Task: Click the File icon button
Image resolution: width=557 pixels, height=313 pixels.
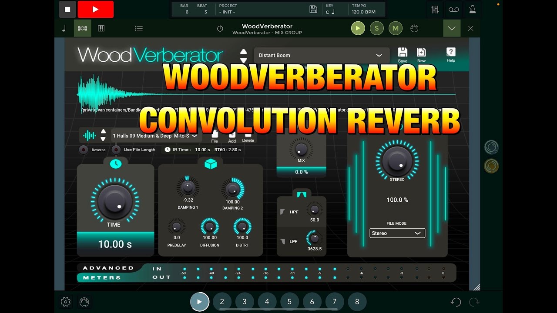Action: tap(215, 136)
